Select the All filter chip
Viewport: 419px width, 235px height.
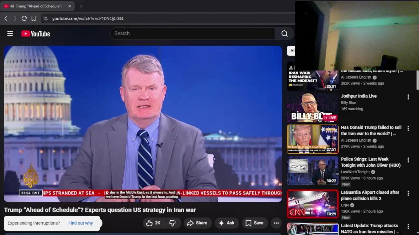pyautogui.click(x=291, y=50)
